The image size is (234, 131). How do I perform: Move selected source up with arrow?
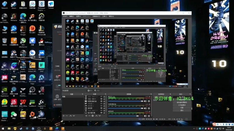point(97,116)
